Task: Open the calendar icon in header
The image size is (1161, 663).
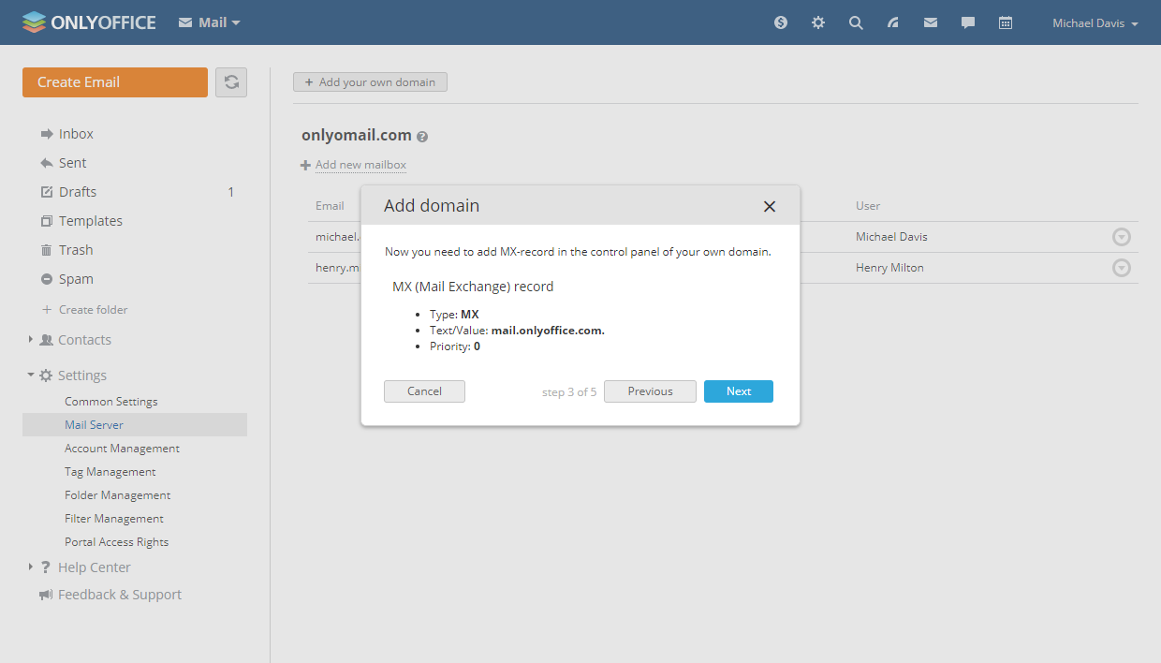Action: 1006,22
